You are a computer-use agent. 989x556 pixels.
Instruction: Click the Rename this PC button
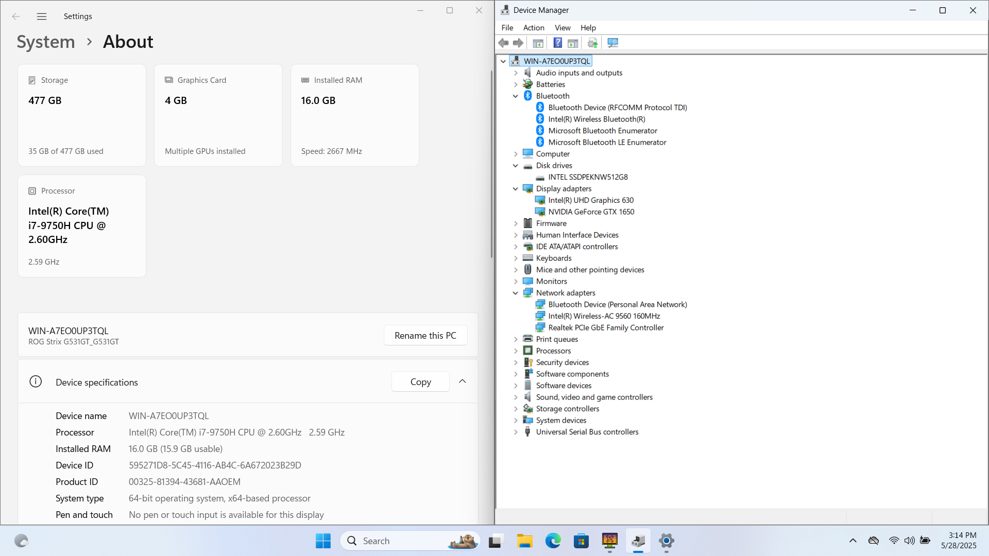pyautogui.click(x=425, y=336)
